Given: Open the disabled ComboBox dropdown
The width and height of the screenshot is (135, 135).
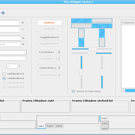Looking at the screenshot, I should (50, 59).
